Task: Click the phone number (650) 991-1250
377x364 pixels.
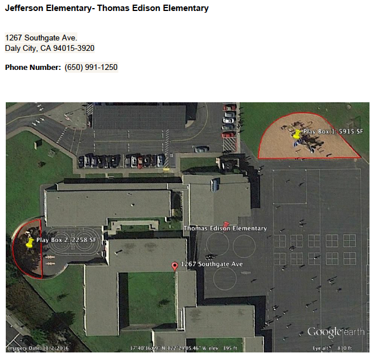Action: tap(91, 68)
